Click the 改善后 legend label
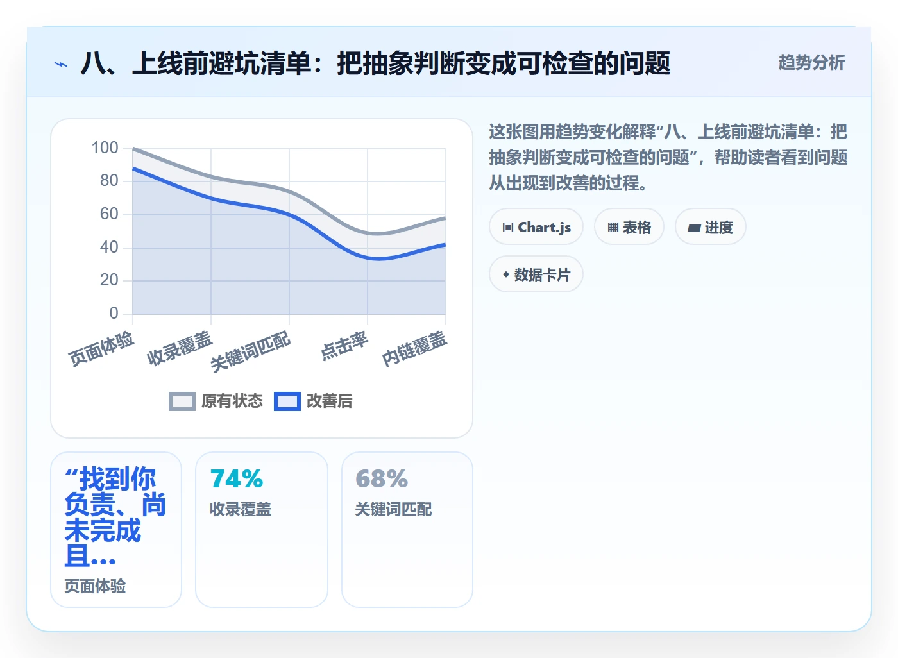Image resolution: width=898 pixels, height=658 pixels. point(330,401)
